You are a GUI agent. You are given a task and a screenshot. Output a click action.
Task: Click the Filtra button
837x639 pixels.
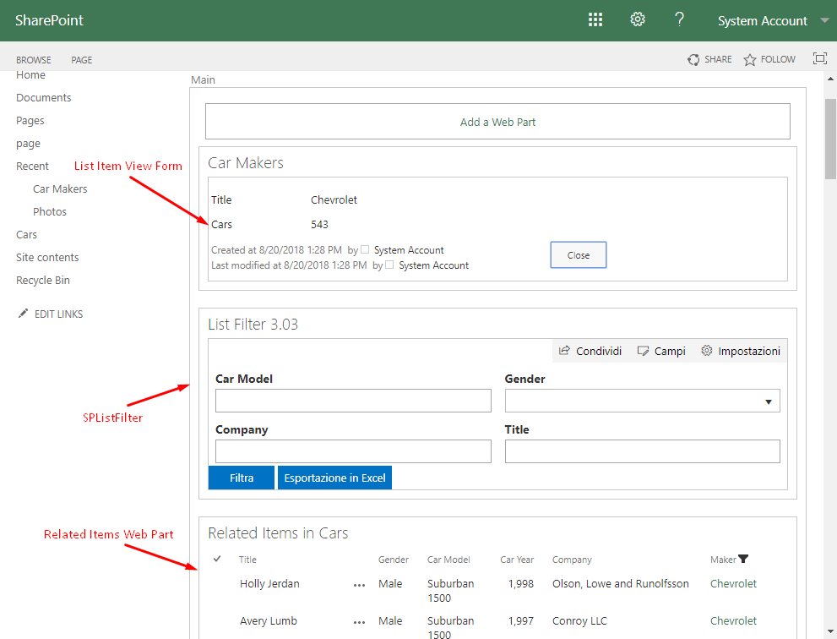click(242, 478)
